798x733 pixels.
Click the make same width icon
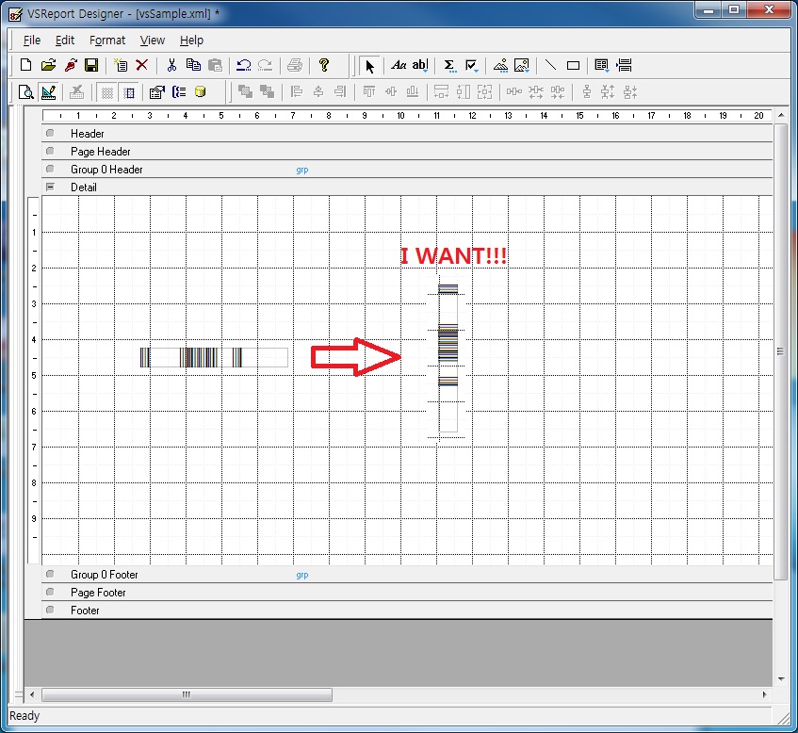[x=441, y=92]
